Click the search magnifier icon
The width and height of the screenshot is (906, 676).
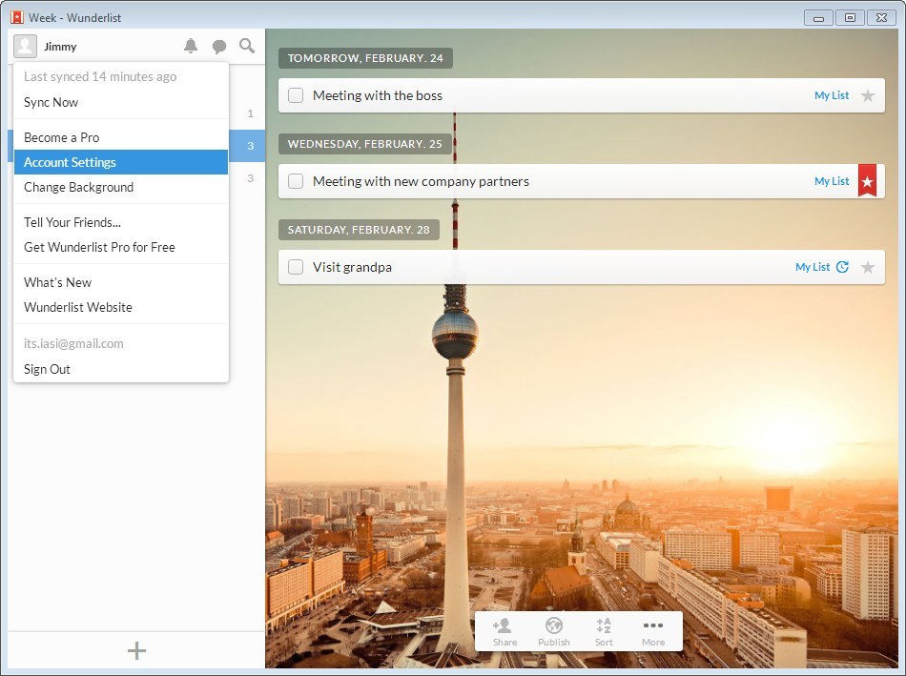[247, 45]
